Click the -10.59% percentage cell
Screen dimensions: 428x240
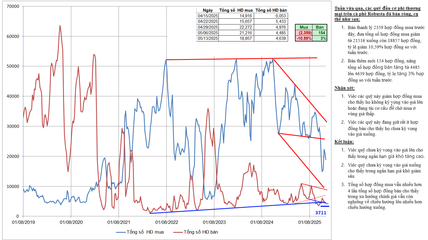pyautogui.click(x=304, y=38)
